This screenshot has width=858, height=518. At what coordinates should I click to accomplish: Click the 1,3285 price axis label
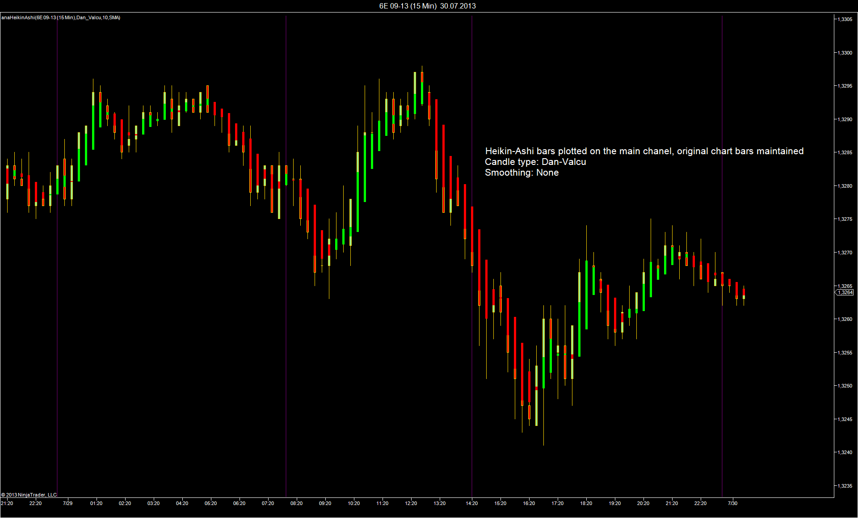point(844,152)
